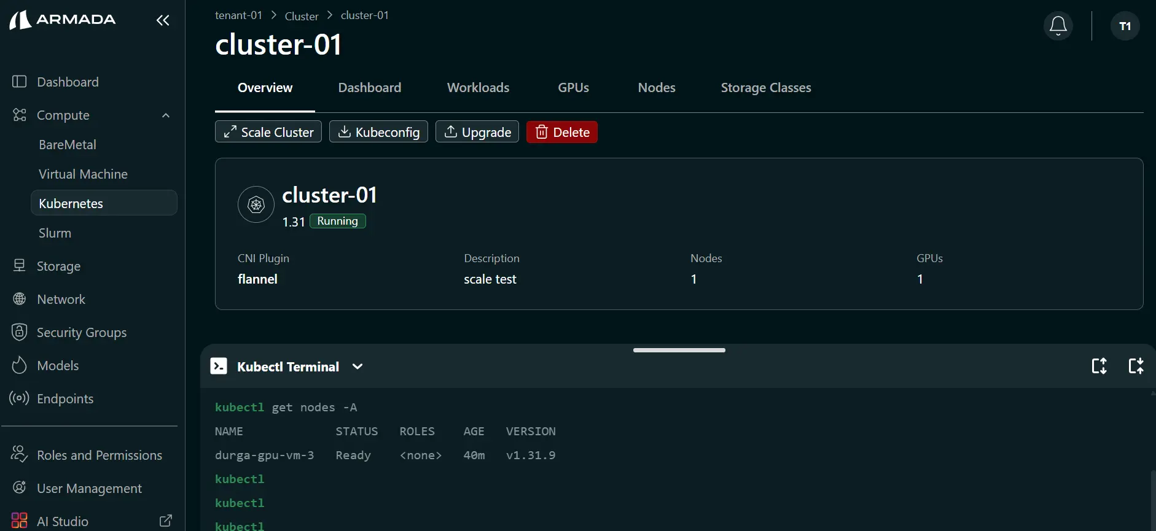Open BareMetal under Compute

point(68,145)
